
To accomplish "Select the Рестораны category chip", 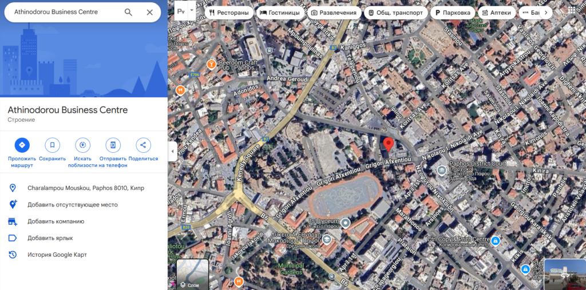I will tap(228, 12).
